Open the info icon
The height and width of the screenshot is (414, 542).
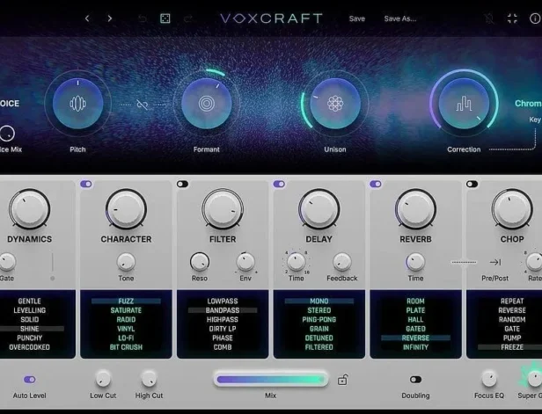click(535, 18)
